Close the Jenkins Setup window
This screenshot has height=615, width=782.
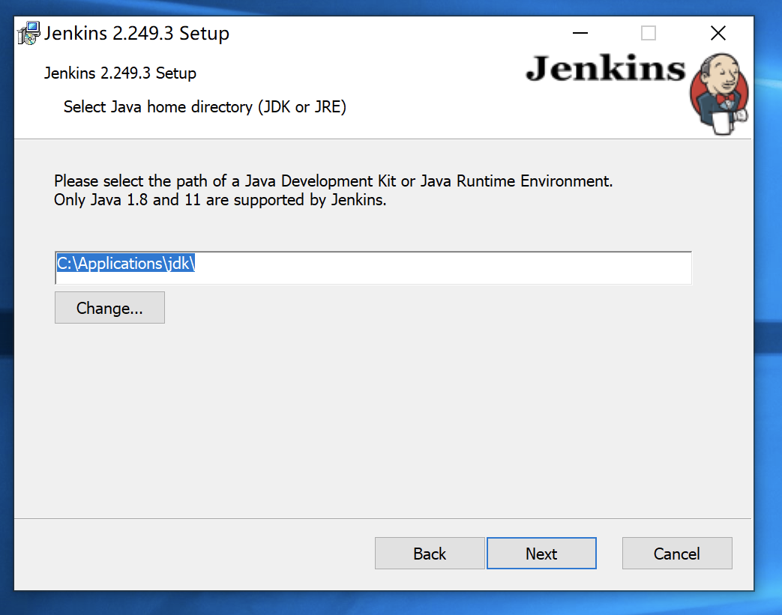coord(718,34)
